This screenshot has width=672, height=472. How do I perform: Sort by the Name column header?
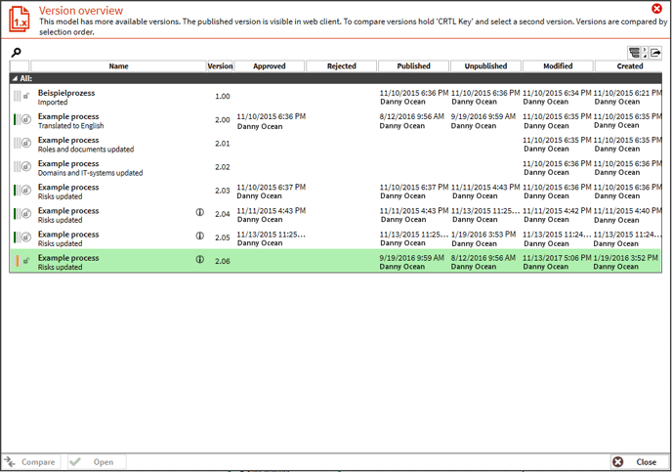point(119,66)
